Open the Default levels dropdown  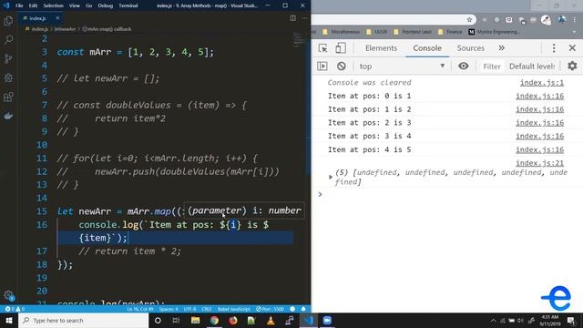tap(532, 67)
